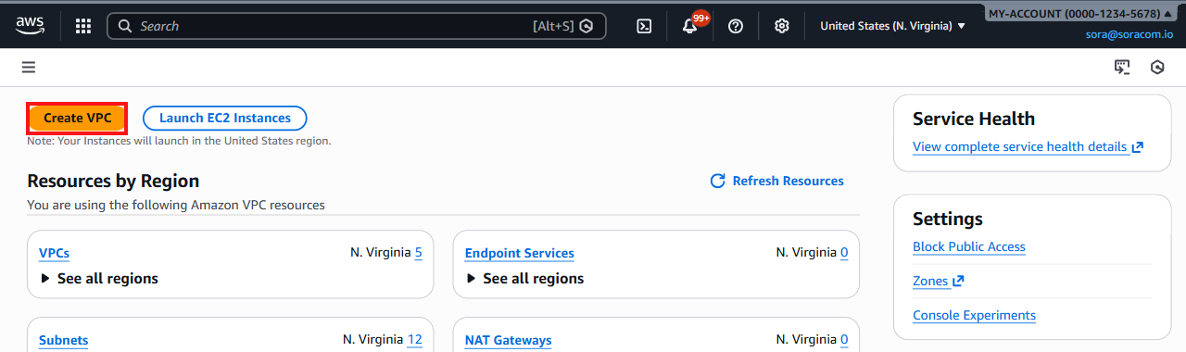Viewport: 1186px width, 352px height.
Task: Click the NAT Gateways count 0
Action: click(x=844, y=339)
